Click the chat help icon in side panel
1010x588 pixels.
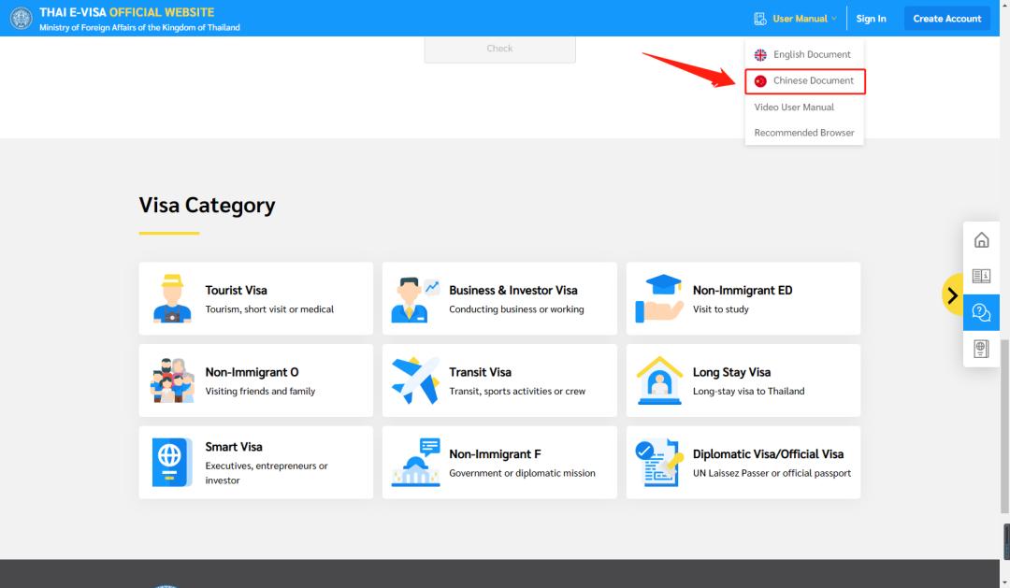(x=981, y=312)
